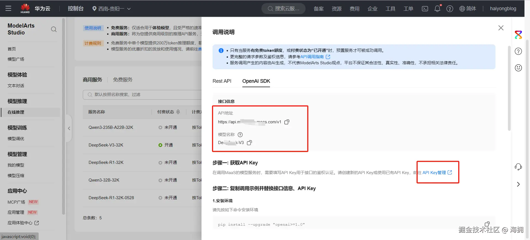Open the 企业 menu
The height and width of the screenshot is (240, 530).
click(x=372, y=9)
